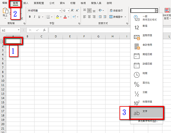The image size is (171, 133).
Task: Open the File (檔案) tab
Action: point(5,3)
